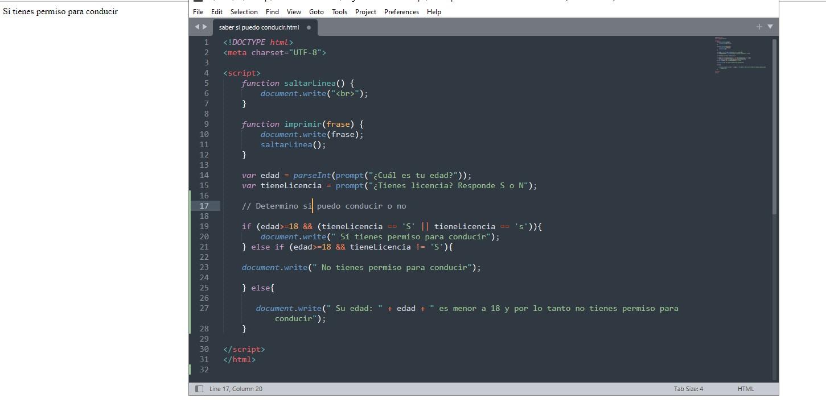Screen dimensions: 826x411
Task: Open the tab list dropdown arrow
Action: pos(770,27)
